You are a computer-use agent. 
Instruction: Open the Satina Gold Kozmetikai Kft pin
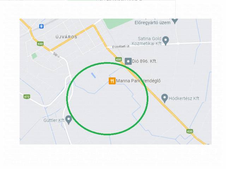pyautogui.click(x=166, y=41)
